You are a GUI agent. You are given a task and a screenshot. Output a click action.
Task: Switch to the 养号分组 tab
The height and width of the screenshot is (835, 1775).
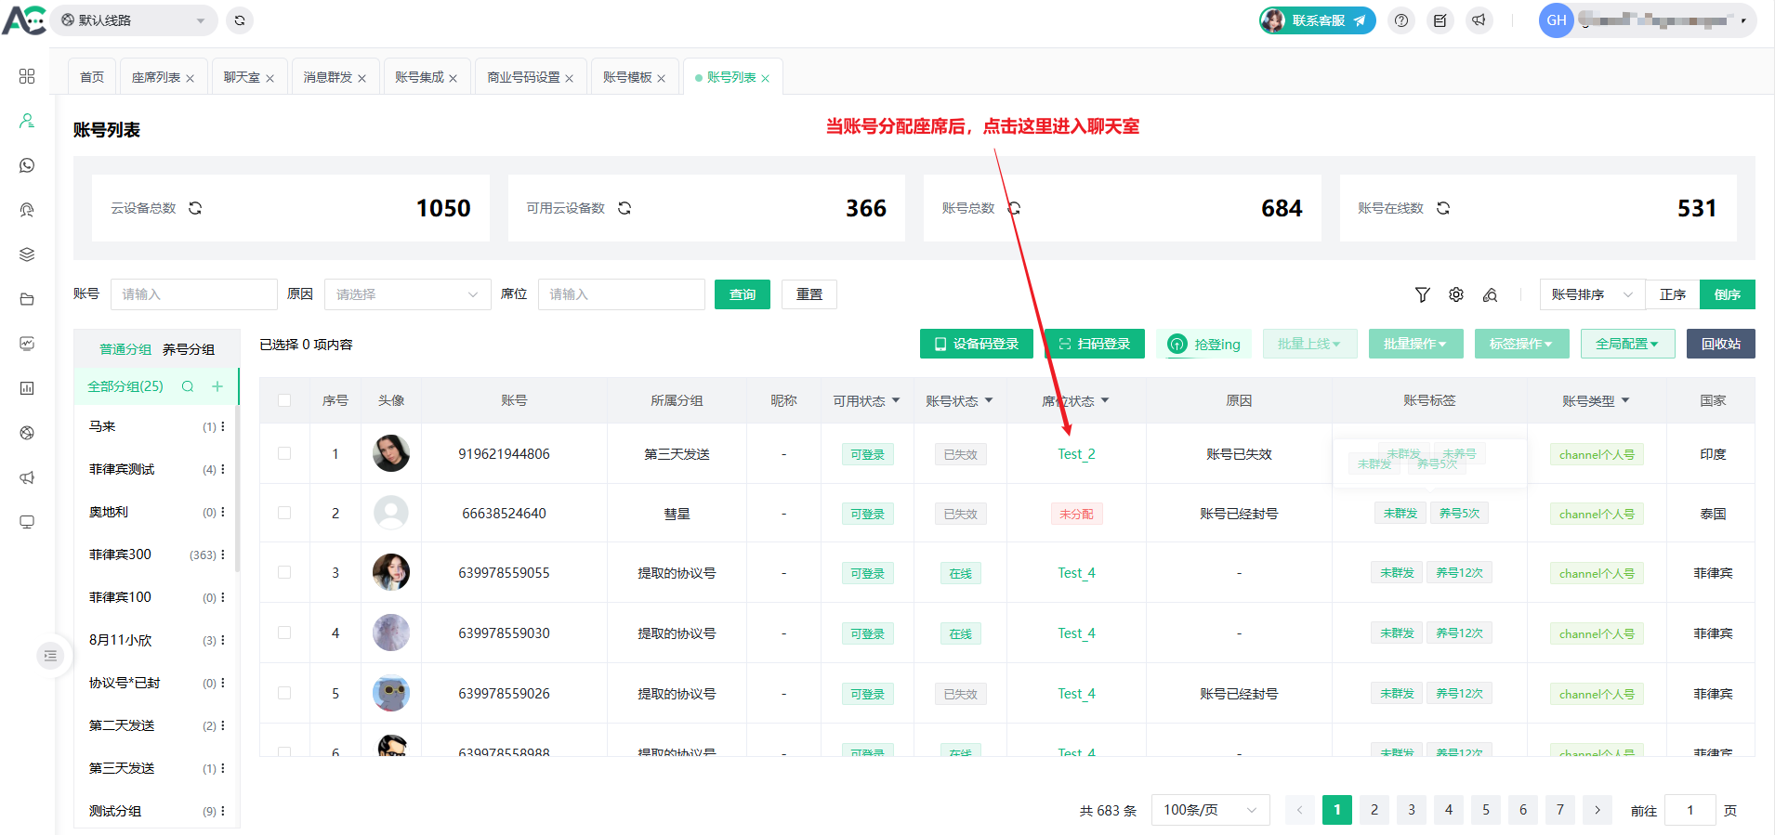click(189, 349)
